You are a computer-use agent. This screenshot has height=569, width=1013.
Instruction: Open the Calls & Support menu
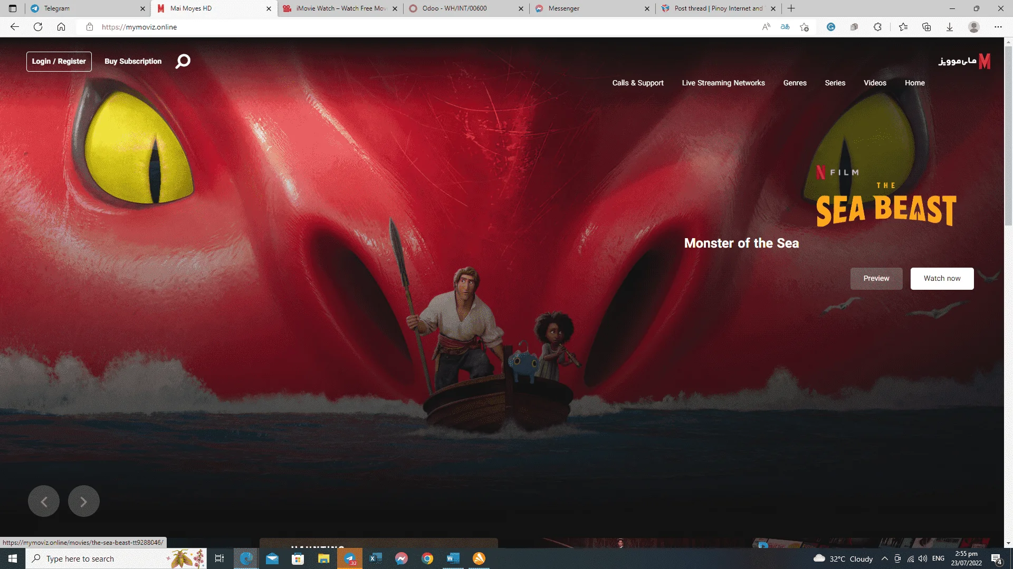coord(638,83)
